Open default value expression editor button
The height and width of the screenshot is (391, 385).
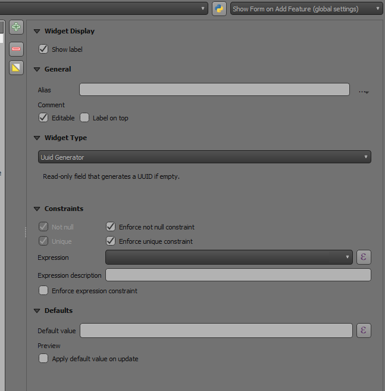coord(364,331)
